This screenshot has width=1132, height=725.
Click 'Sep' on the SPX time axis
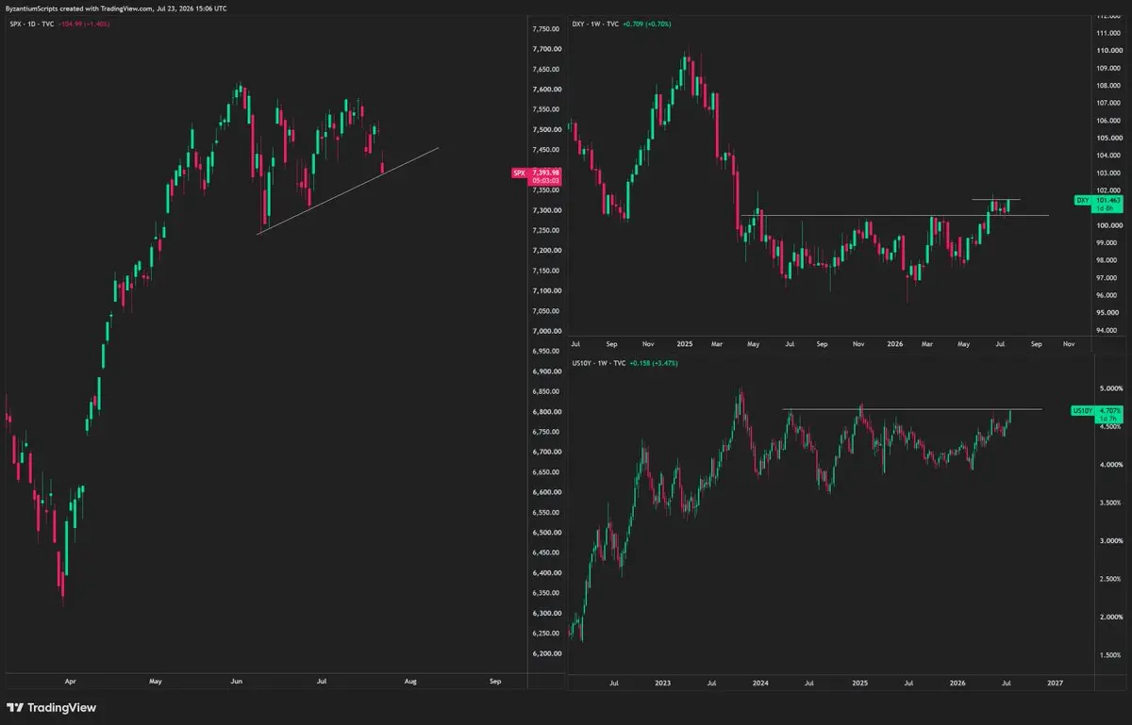point(495,680)
